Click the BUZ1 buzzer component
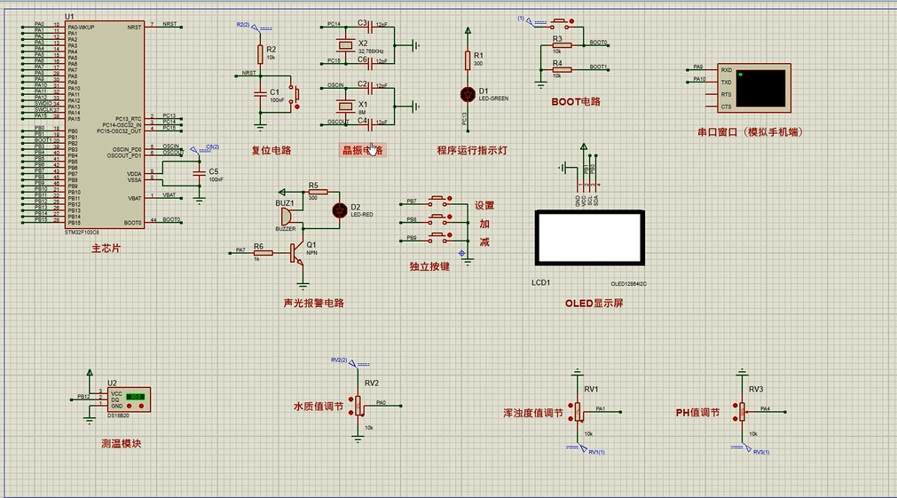Image resolution: width=897 pixels, height=498 pixels. click(286, 217)
